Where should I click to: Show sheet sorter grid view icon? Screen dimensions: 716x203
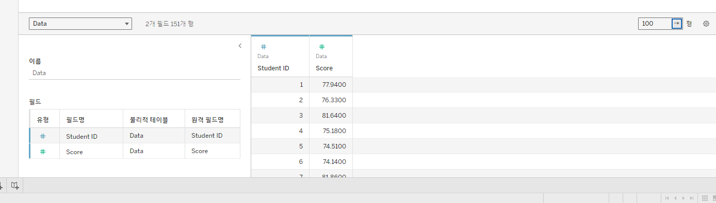(x=705, y=198)
